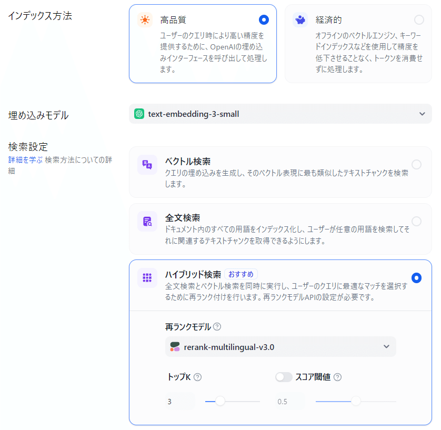Enable the スコア閾値 toggle switch
This screenshot has height=430, width=441.
[284, 377]
